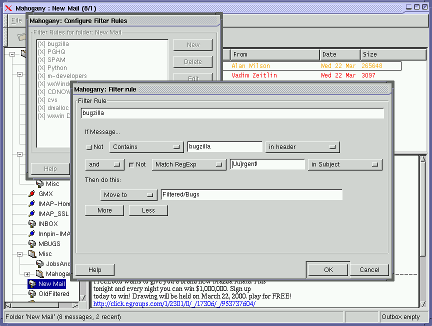
Task: Click the More button to add condition
Action: (104, 210)
